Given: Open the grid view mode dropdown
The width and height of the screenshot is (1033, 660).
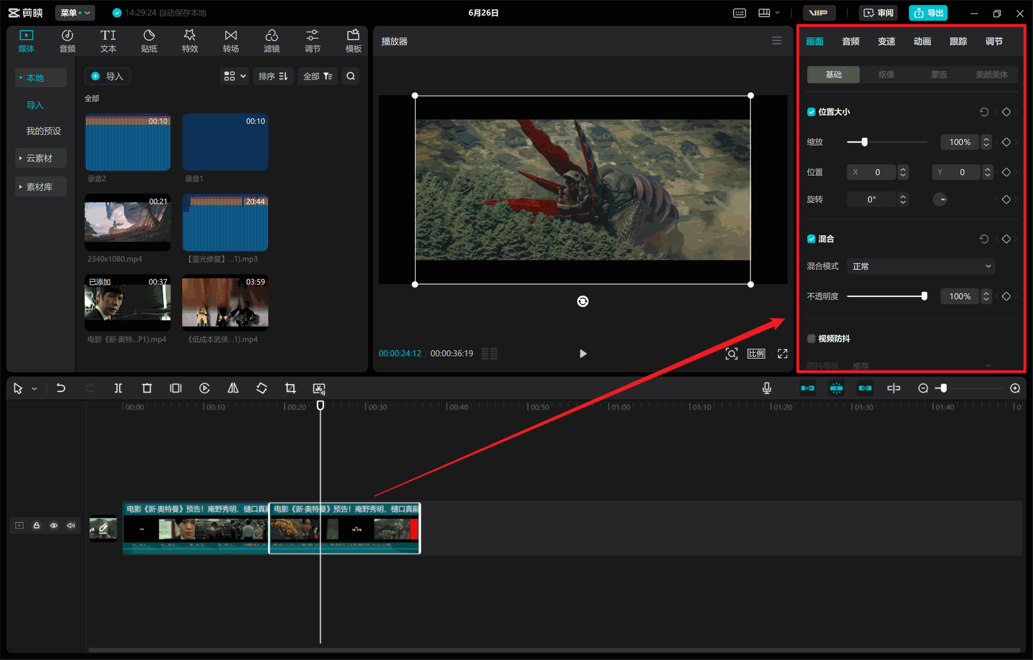Looking at the screenshot, I should (x=235, y=76).
